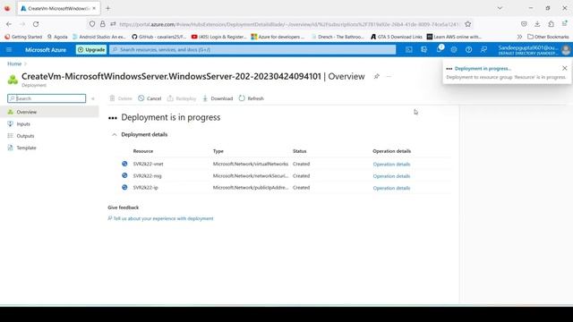Click the Cancel deployment button

click(x=150, y=98)
